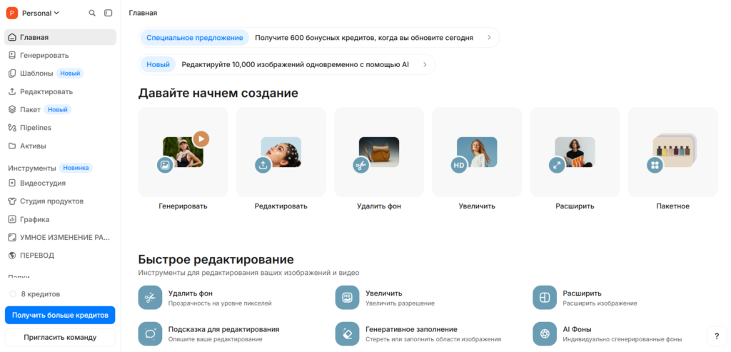
Task: Open Шаблоны in the sidebar
Action: point(60,74)
